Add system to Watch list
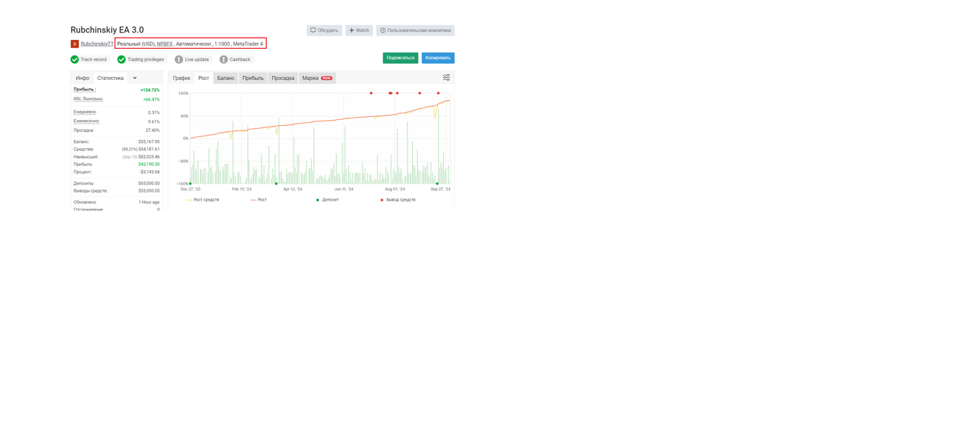Screen dimensions: 956x422 (359, 30)
